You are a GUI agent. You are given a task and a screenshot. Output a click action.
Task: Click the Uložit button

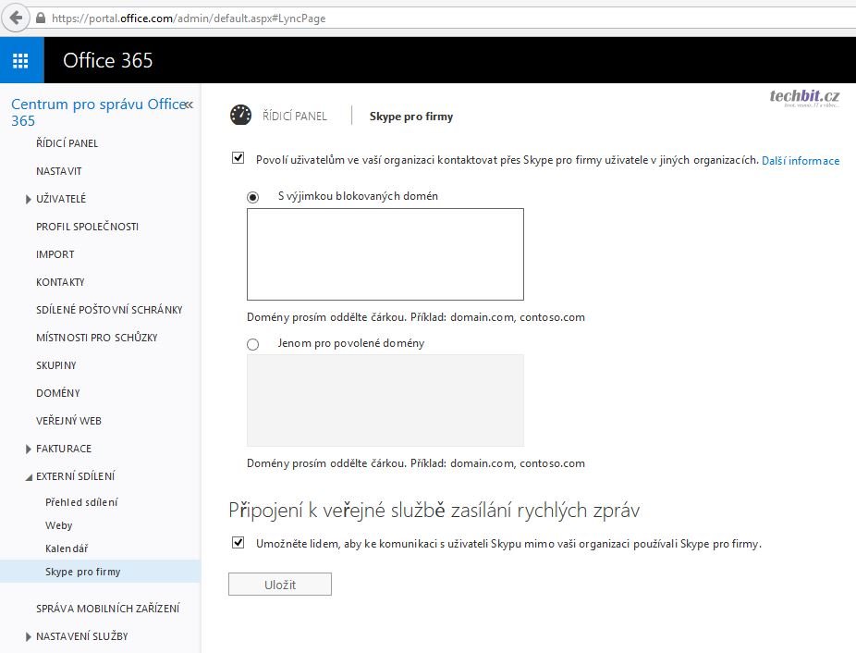click(x=279, y=585)
